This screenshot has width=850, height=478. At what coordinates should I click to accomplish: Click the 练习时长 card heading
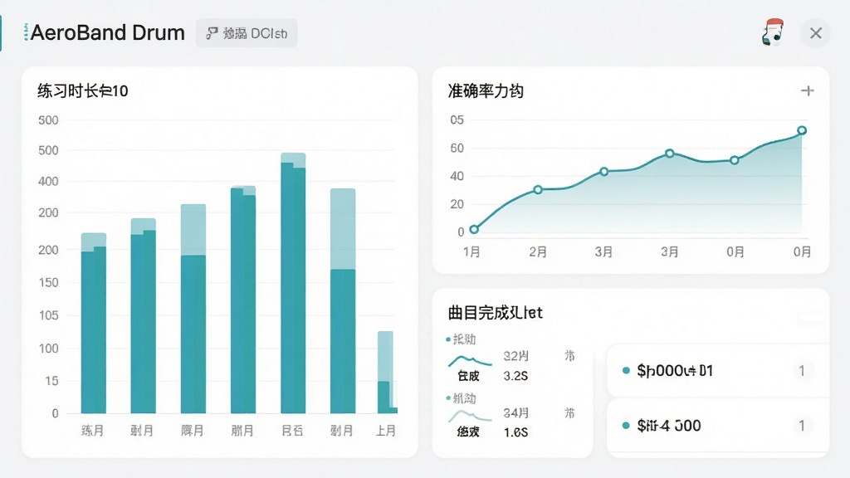click(x=83, y=90)
